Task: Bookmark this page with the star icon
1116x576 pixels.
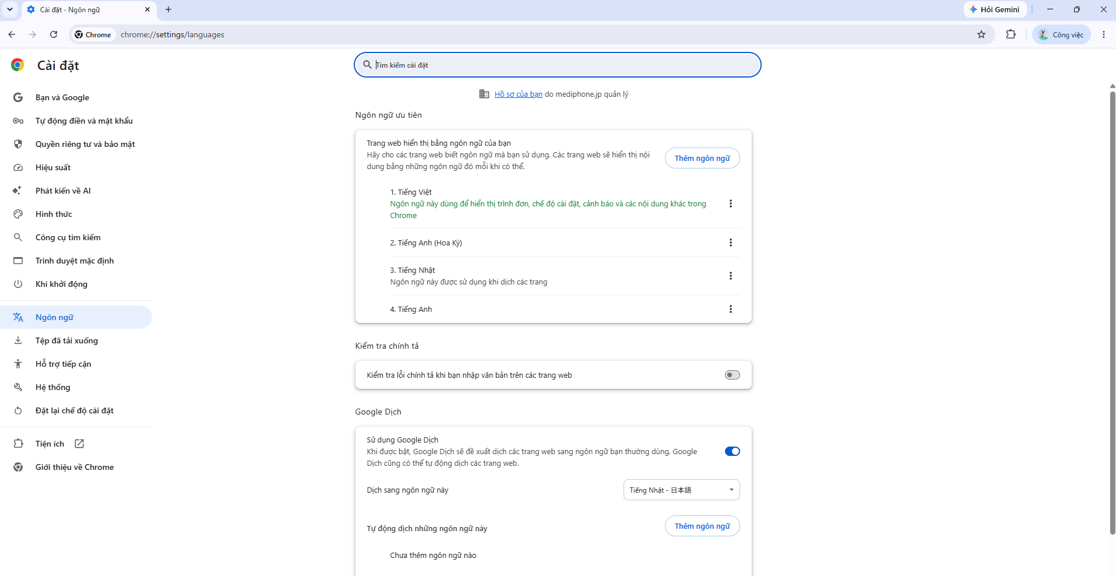Action: tap(981, 34)
